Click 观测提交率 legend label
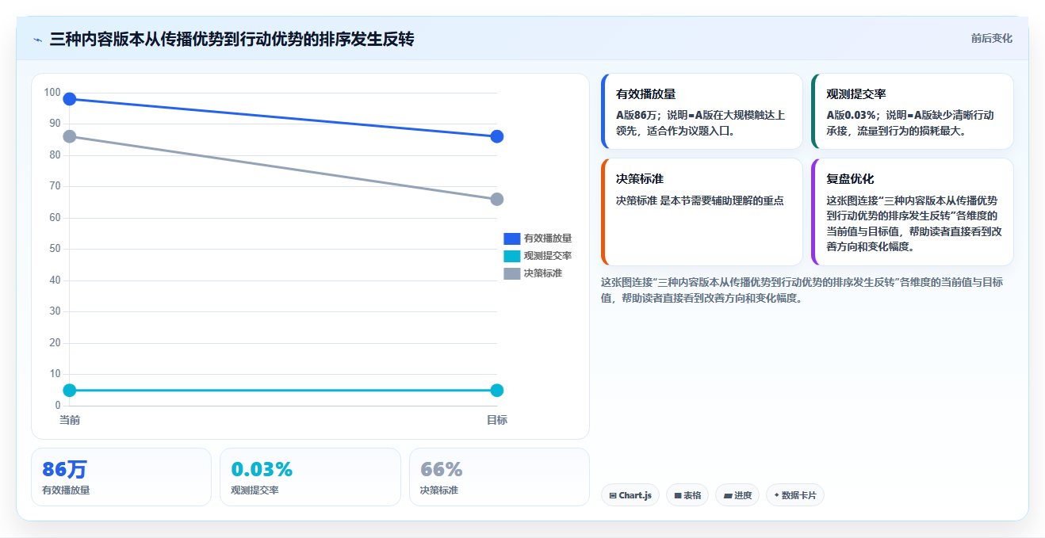The image size is (1045, 538). click(548, 256)
